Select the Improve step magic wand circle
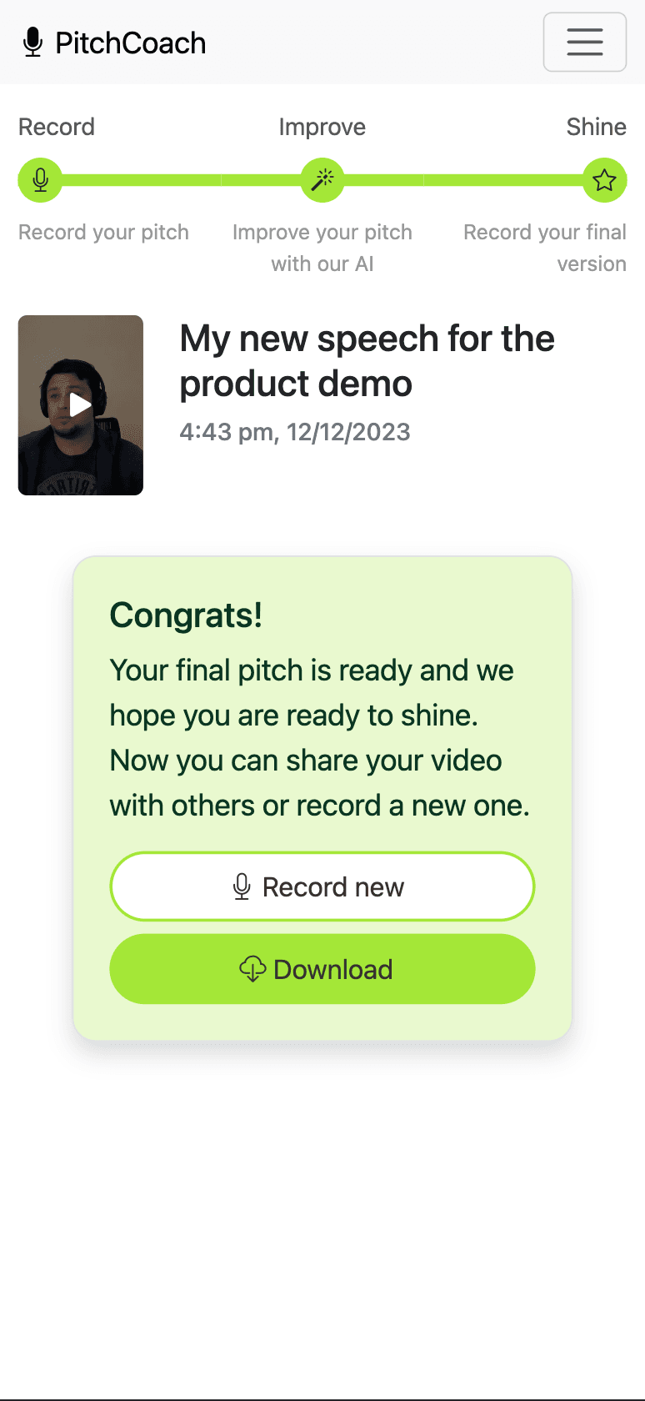This screenshot has height=1401, width=645. (322, 180)
